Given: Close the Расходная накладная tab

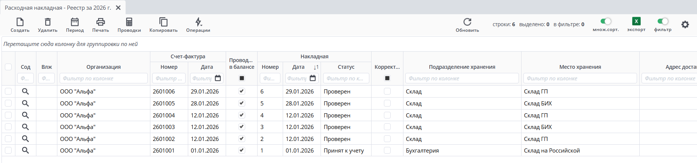Looking at the screenshot, I should click(x=118, y=8).
